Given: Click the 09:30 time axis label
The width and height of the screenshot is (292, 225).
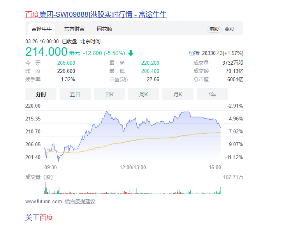Looking at the screenshot, I should 51,167.
